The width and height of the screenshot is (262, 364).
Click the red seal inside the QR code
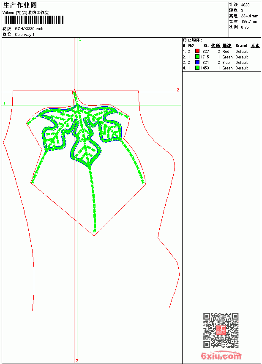[x=221, y=330]
